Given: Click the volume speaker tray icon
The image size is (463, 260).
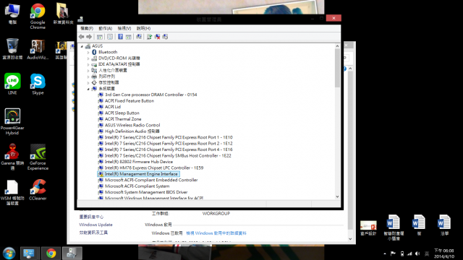Looking at the screenshot, I should (417, 253).
